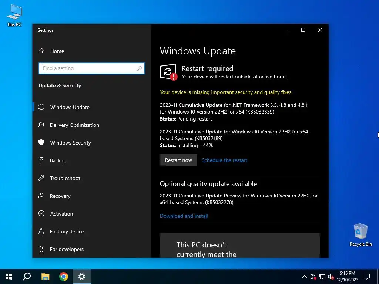Click the Recovery icon in sidebar
This screenshot has width=379, height=284.
tap(41, 196)
